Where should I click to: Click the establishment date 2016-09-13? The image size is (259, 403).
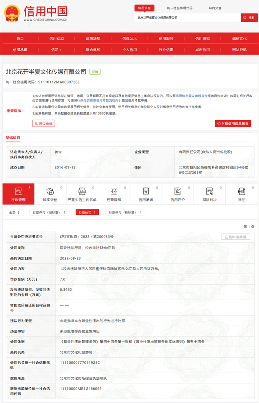tap(65, 167)
